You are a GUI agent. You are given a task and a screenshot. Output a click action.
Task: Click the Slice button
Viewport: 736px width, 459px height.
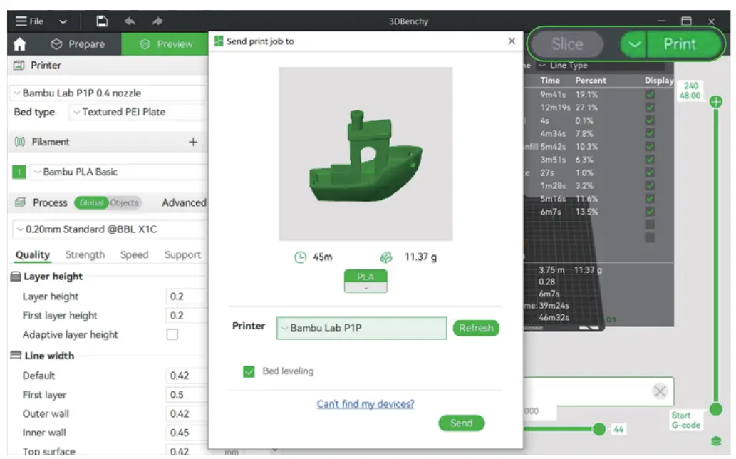tap(567, 44)
